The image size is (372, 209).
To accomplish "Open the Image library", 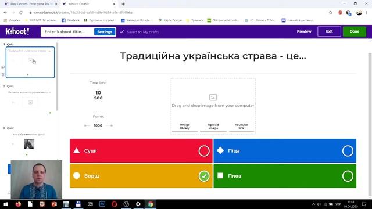I will coord(185,127).
